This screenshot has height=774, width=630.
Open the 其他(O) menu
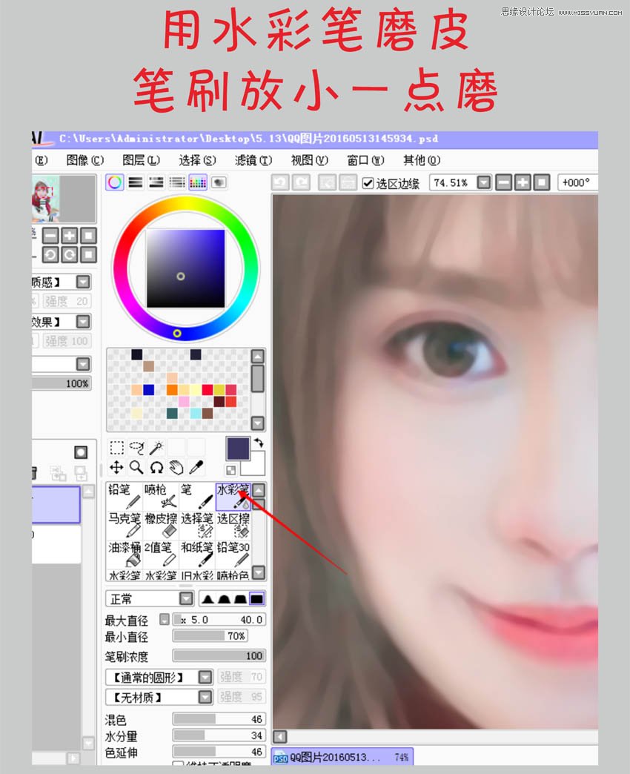422,160
